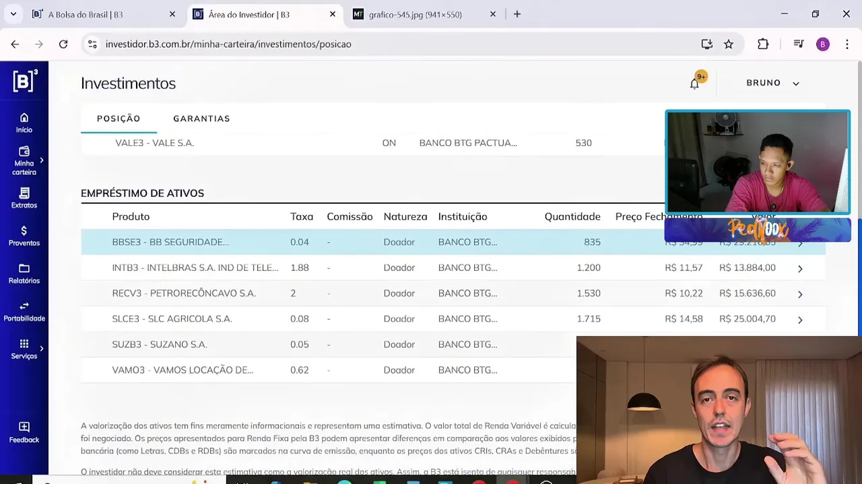Open Portabilidade in the sidebar
The width and height of the screenshot is (862, 484).
coord(24,311)
